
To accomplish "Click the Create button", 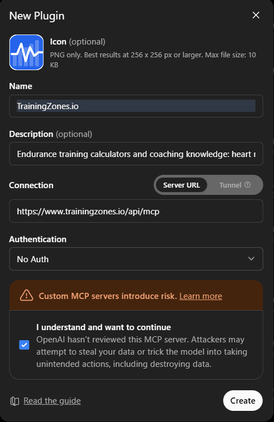I will pos(243,400).
